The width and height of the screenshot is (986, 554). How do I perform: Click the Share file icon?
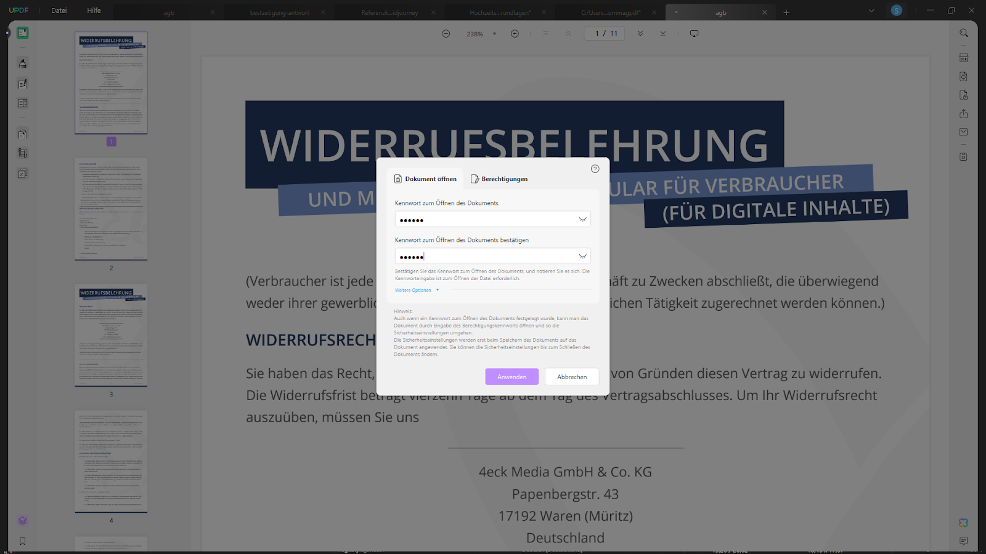point(964,114)
